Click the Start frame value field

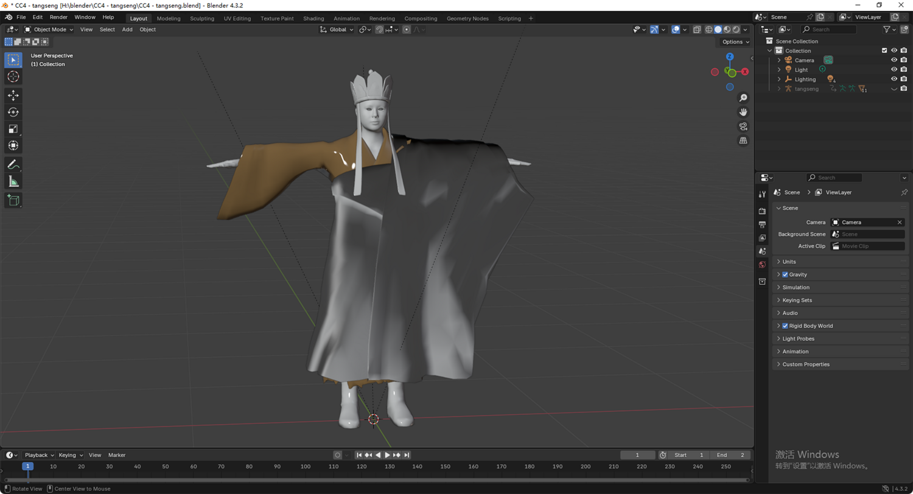click(x=688, y=455)
